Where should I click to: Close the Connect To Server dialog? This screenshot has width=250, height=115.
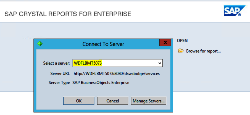click(165, 43)
